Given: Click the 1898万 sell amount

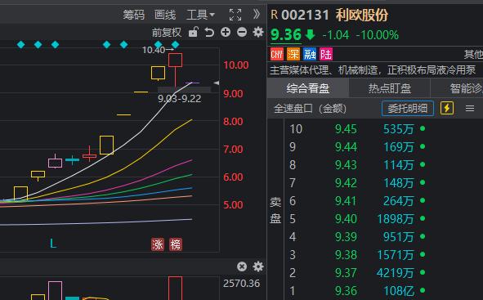Looking at the screenshot, I should (396, 219).
